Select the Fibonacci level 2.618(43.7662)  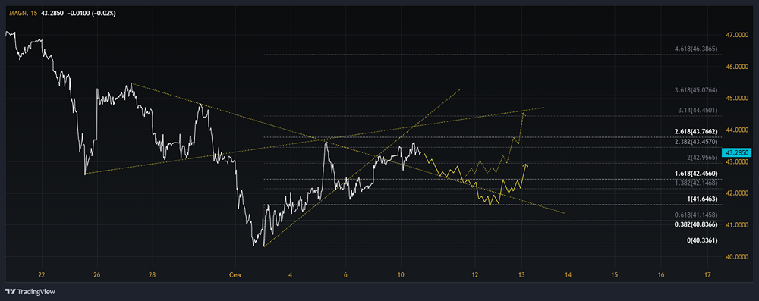coord(695,132)
